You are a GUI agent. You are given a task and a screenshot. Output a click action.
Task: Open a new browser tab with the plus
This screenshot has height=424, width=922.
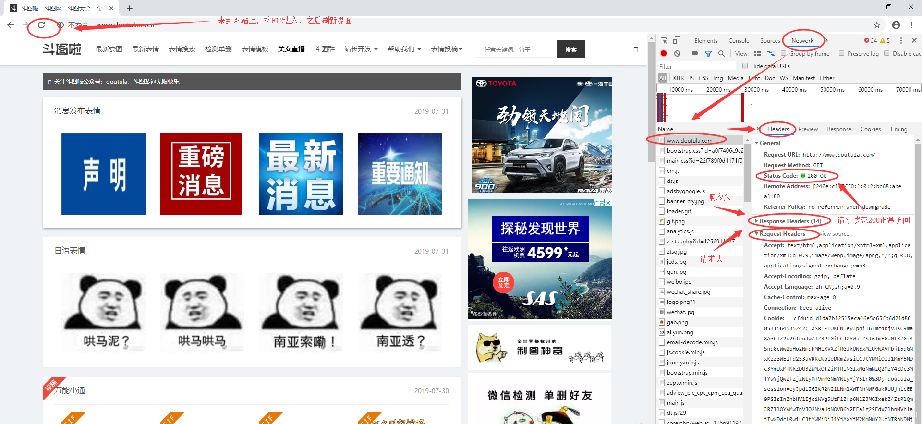pos(130,8)
